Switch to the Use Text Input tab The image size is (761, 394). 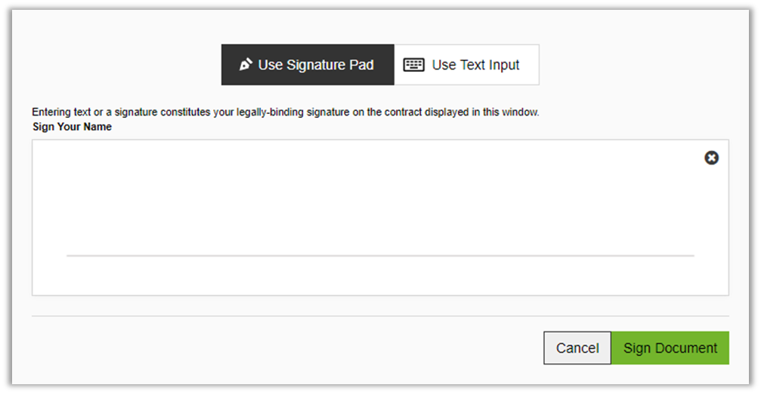click(466, 65)
